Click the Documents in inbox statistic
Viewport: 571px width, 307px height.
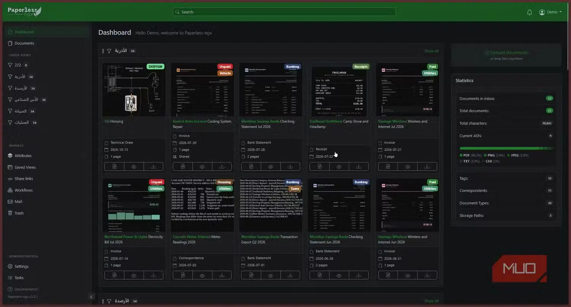[506, 98]
